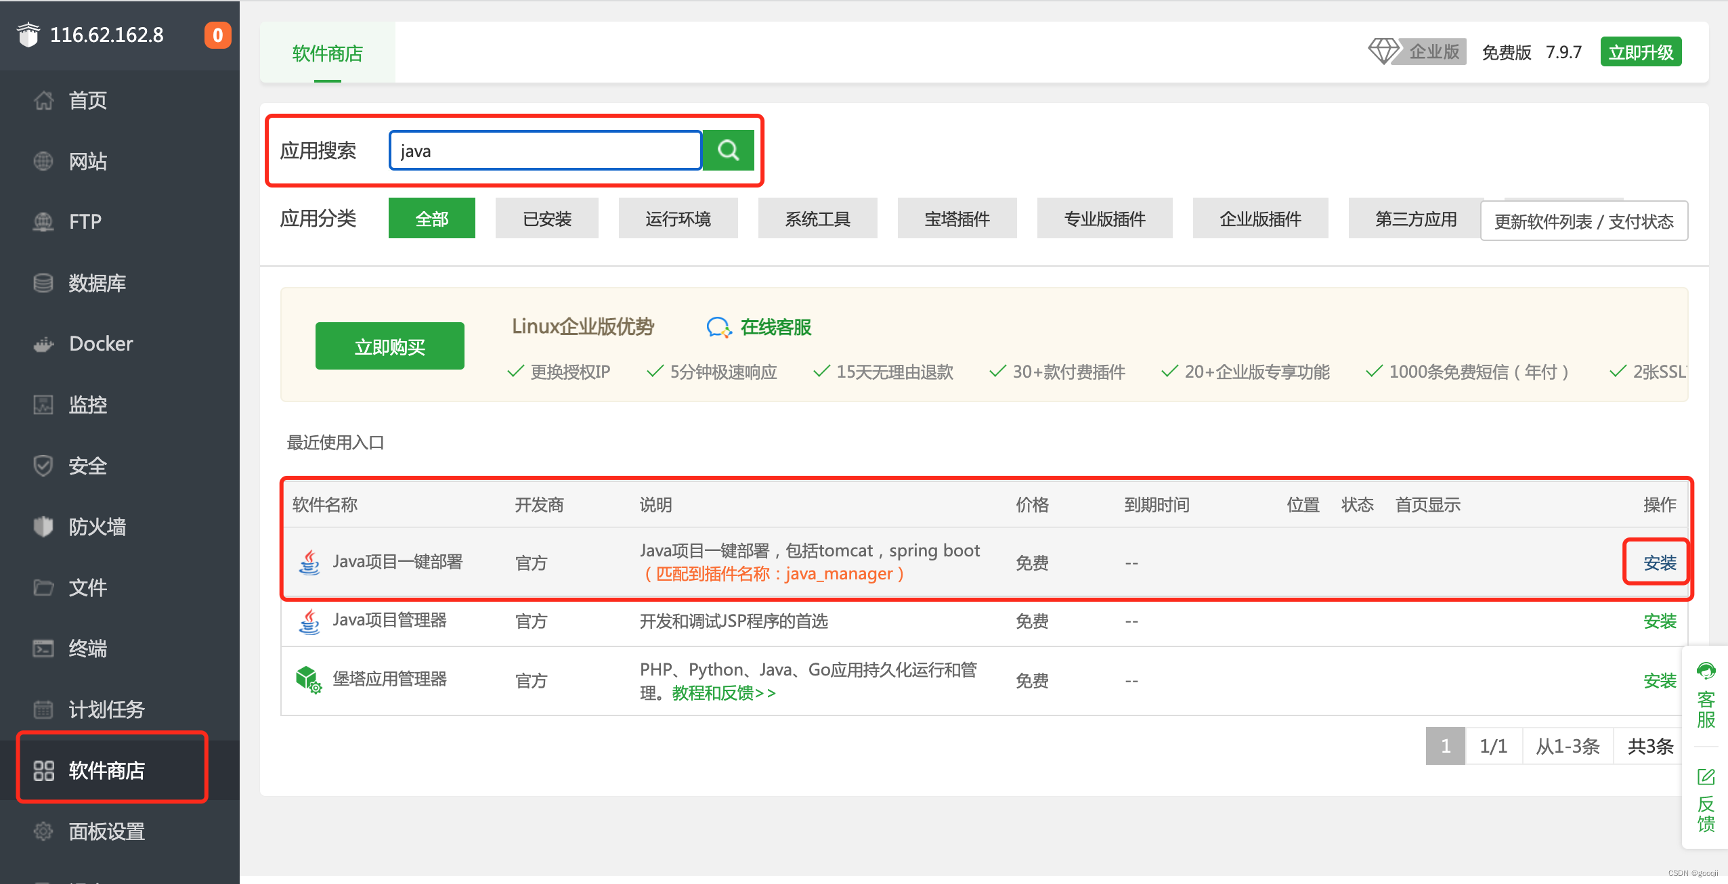Screen dimensions: 1728x884
Task: Click the 防火墙 firewall icon
Action: (43, 527)
